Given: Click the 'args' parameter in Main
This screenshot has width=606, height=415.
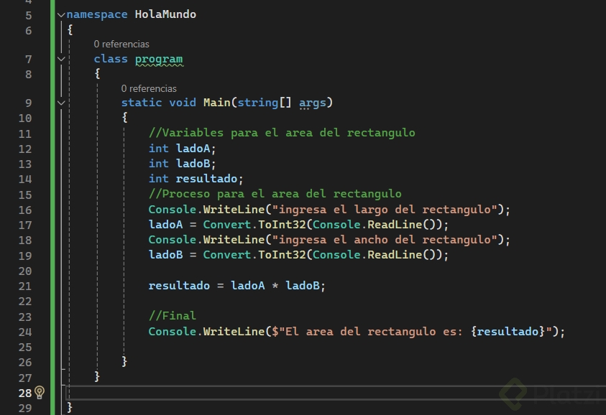Looking at the screenshot, I should [312, 103].
